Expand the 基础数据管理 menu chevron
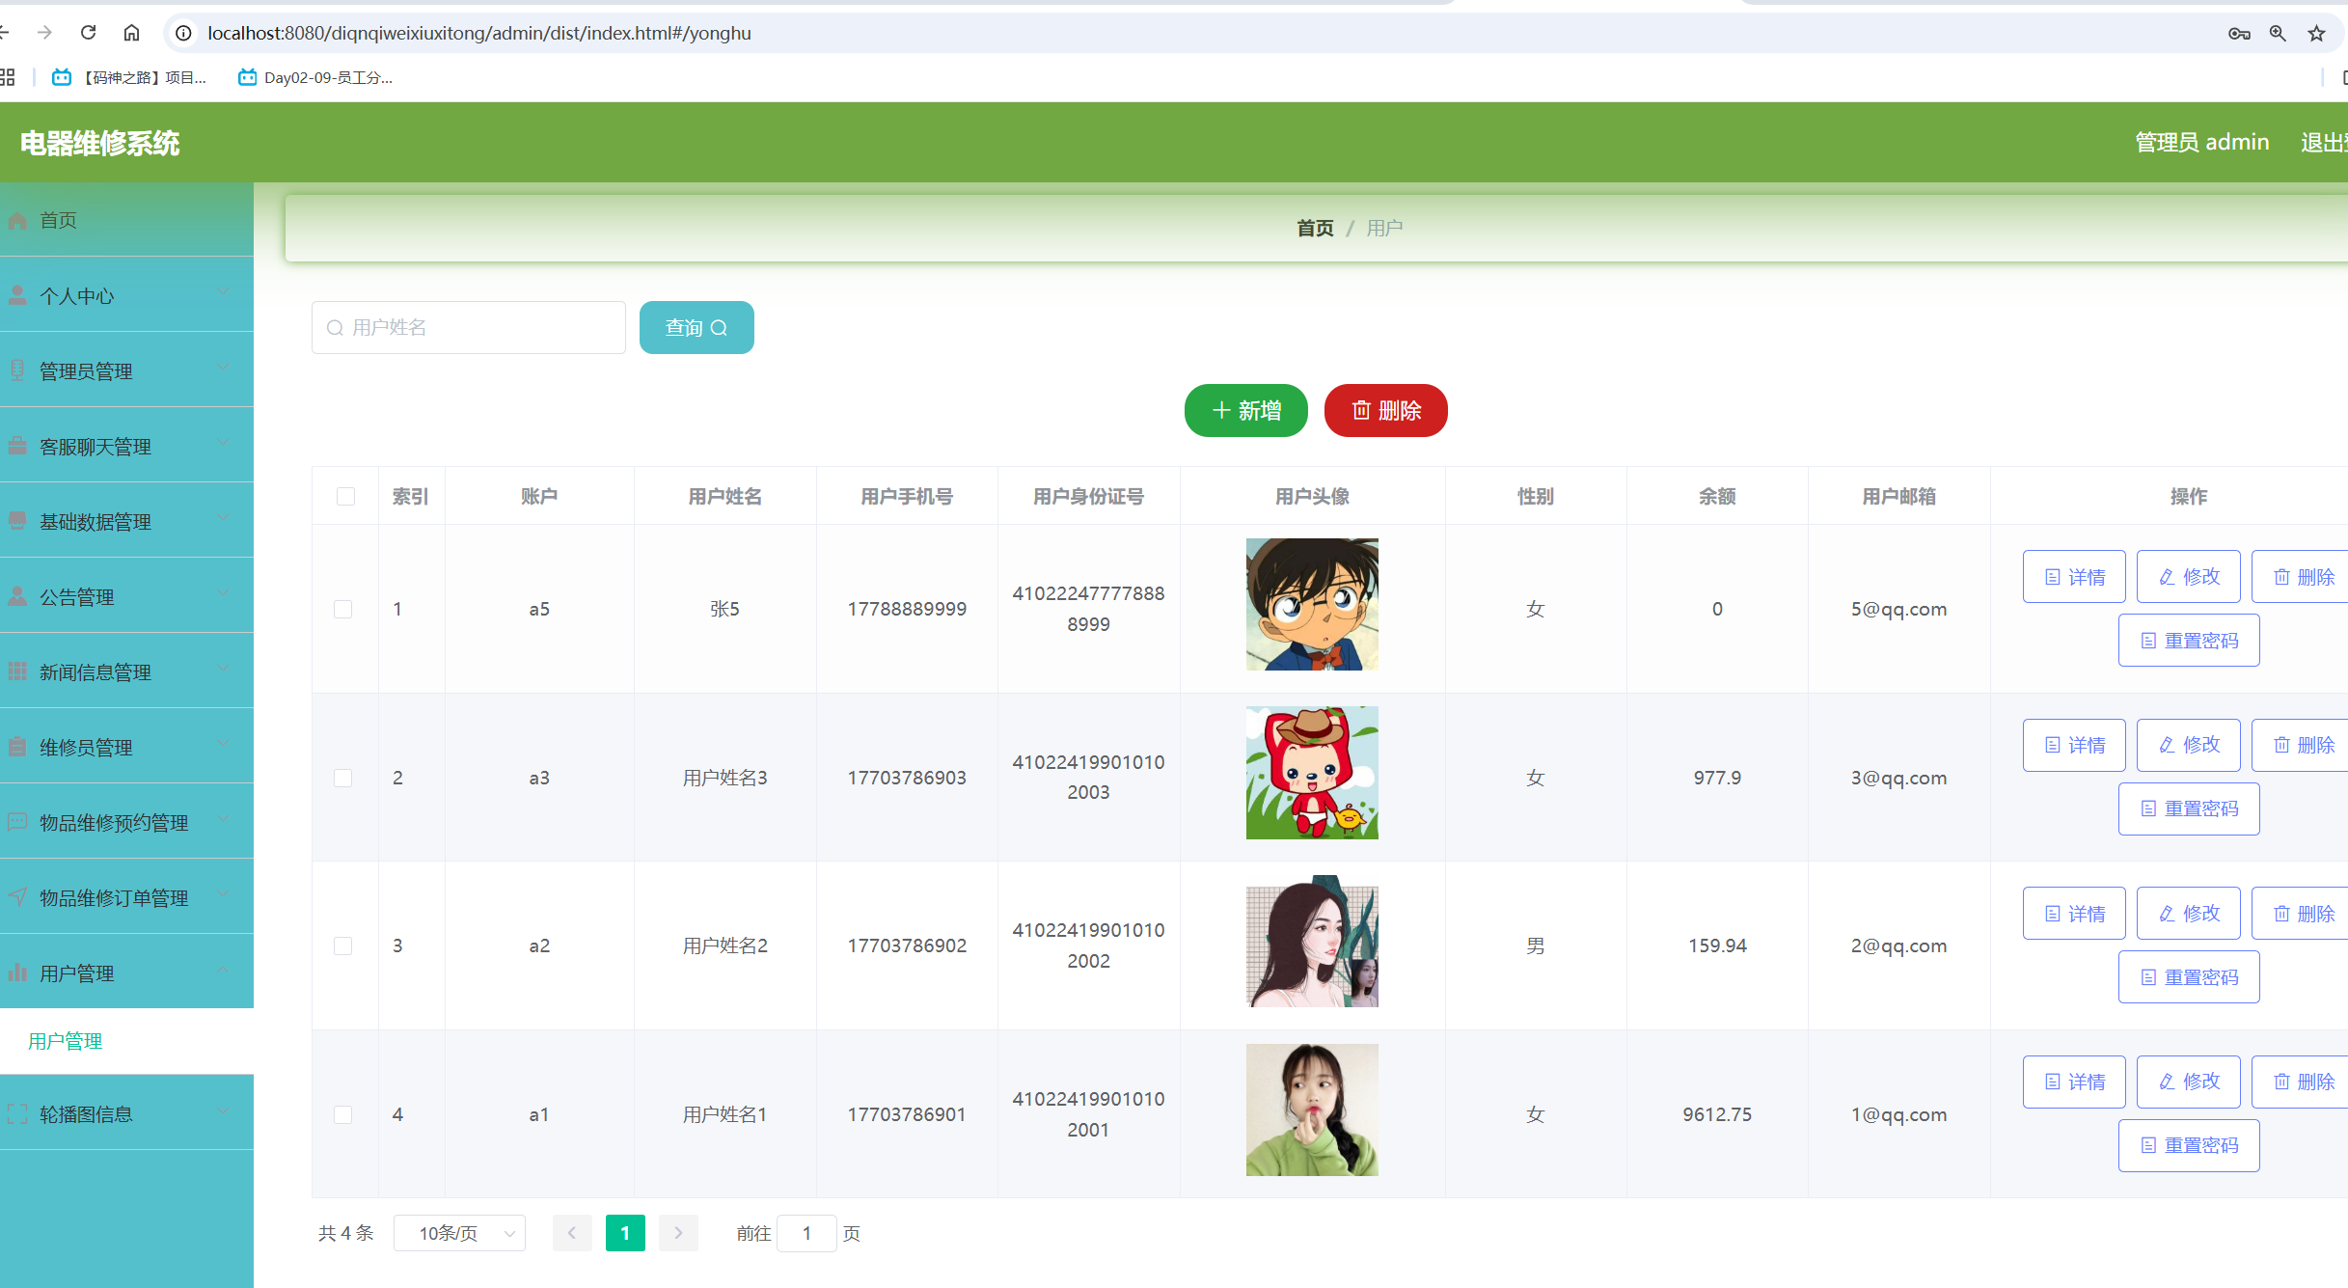The height and width of the screenshot is (1288, 2348). tap(224, 517)
